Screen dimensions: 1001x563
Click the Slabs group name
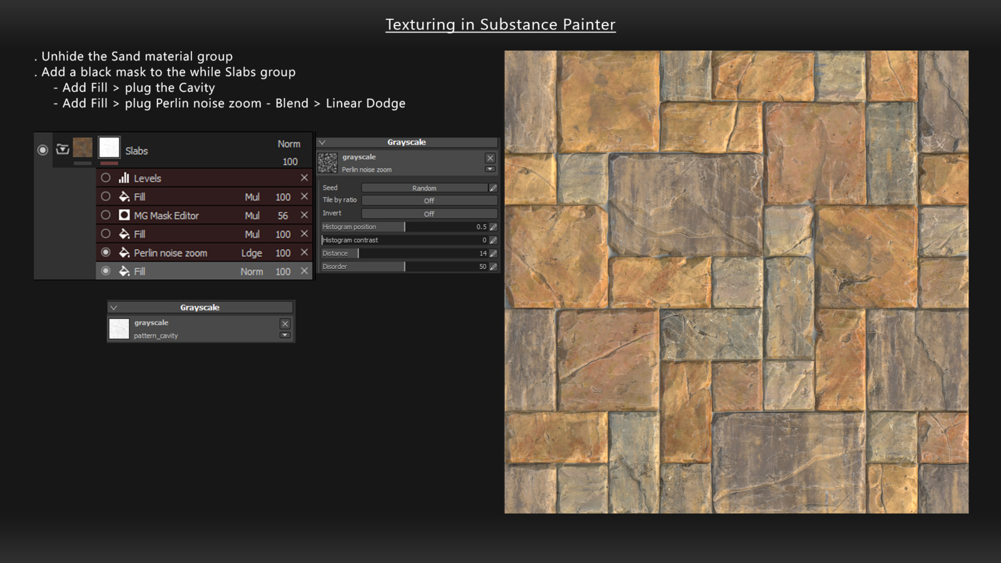[136, 151]
